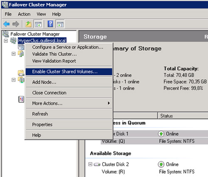Click the Failover Cluster Manager root tree icon

(6, 34)
